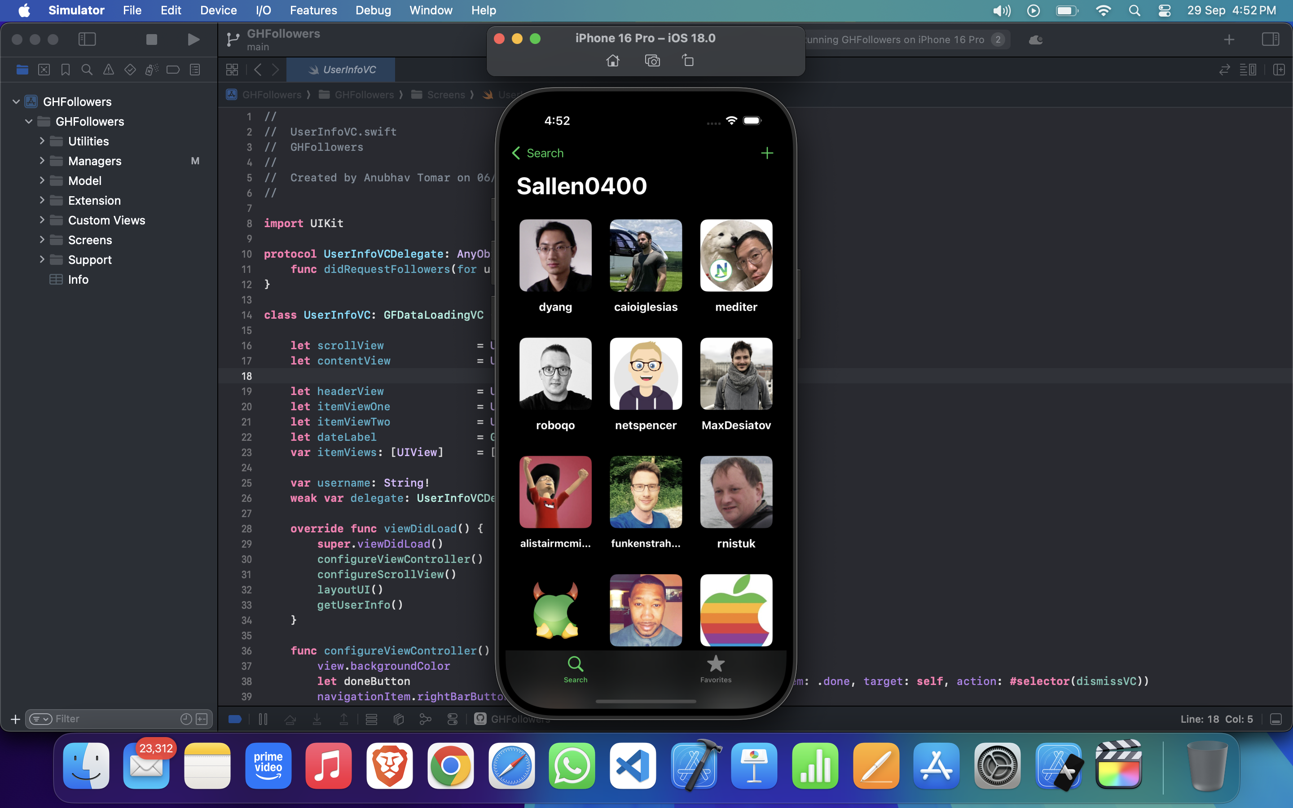Screen dimensions: 1293x808
Task: Click the Xcode Run play button
Action: click(194, 40)
